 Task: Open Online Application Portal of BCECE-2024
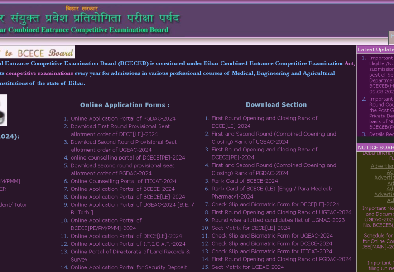tap(122, 189)
